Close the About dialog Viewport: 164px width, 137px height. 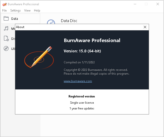point(145,27)
